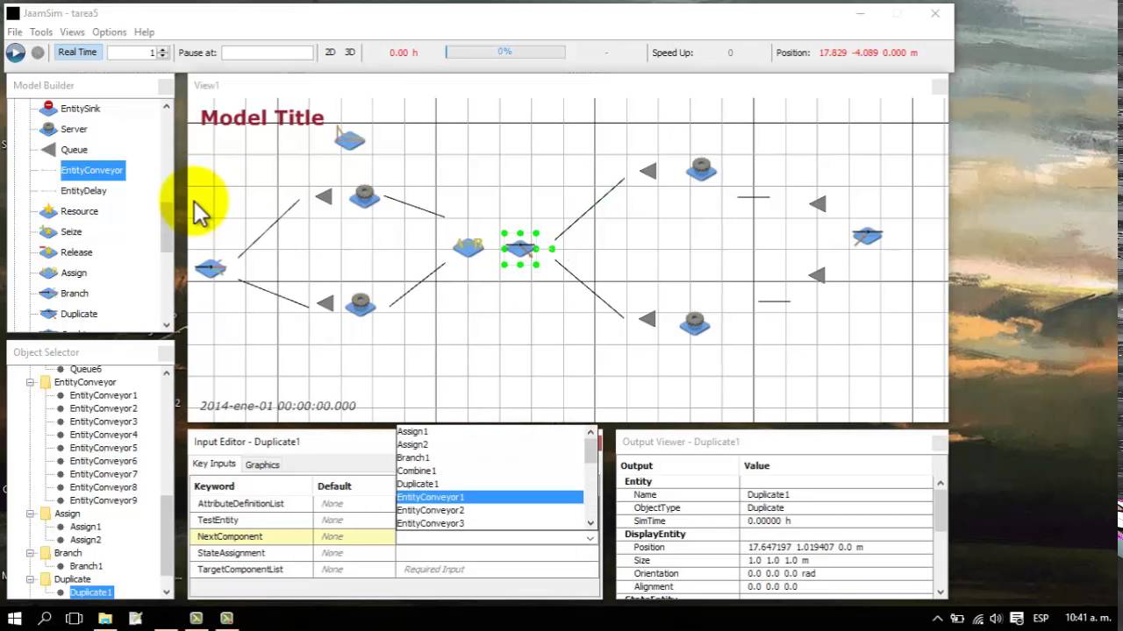Open File Explorer from the taskbar

coord(105,618)
